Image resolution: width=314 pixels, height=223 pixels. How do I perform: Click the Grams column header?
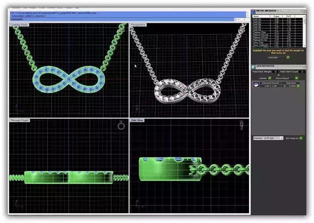click(x=276, y=16)
